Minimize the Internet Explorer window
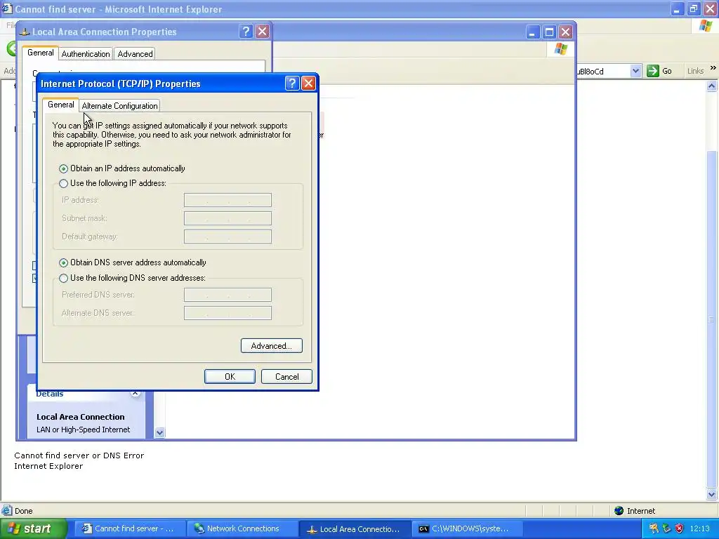 coord(678,8)
